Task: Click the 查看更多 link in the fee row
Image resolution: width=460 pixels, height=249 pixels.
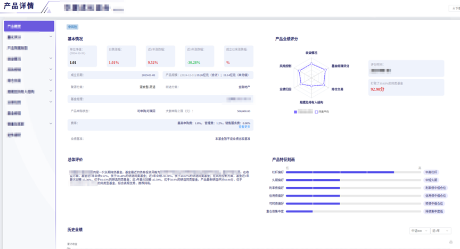Action: point(244,127)
